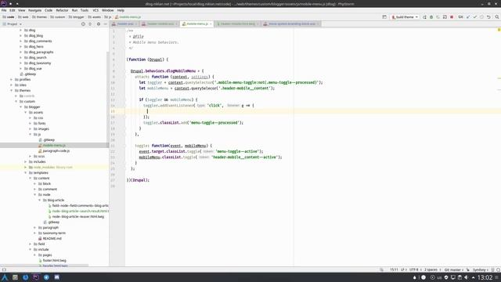
Task: Hide the Project tool window minus icon
Action: pyautogui.click(x=105, y=24)
